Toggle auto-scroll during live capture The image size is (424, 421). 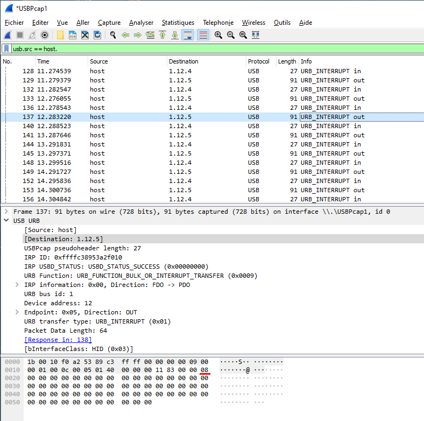(188, 35)
